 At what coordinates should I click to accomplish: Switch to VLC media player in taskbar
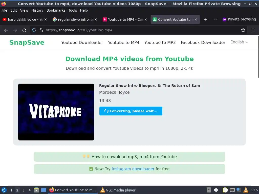point(118,190)
